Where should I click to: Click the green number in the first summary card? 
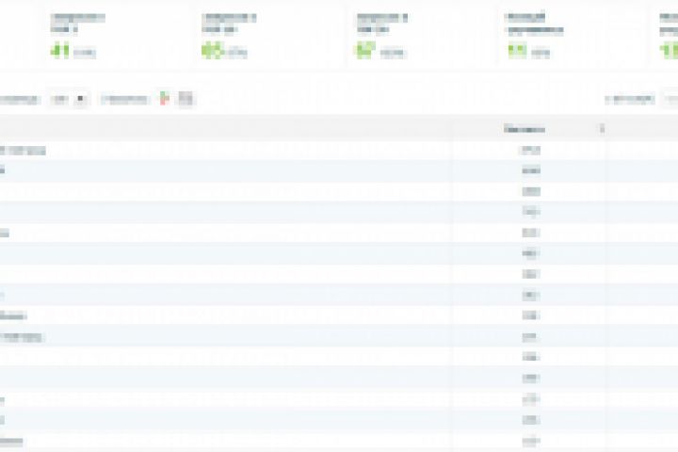tap(59, 51)
